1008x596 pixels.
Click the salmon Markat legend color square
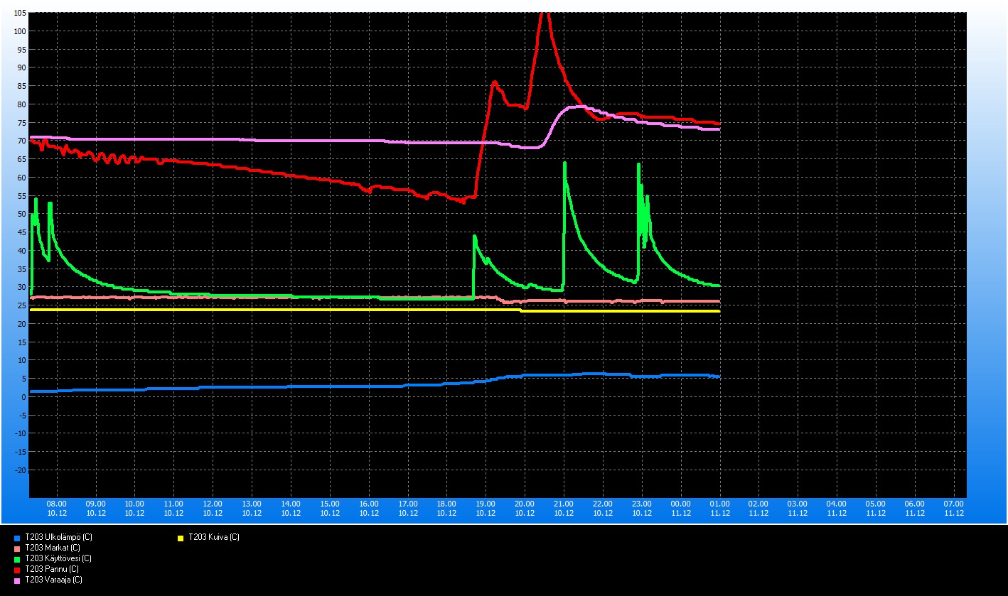coord(17,548)
